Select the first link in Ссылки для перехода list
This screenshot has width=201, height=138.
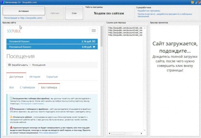tap(125, 28)
